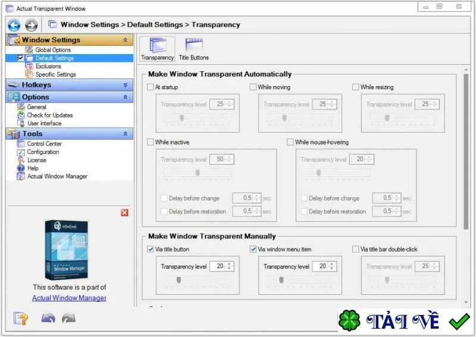Toggle the checkbox beside Default Settings
Image resolution: width=476 pixels, height=337 pixels.
[20, 58]
